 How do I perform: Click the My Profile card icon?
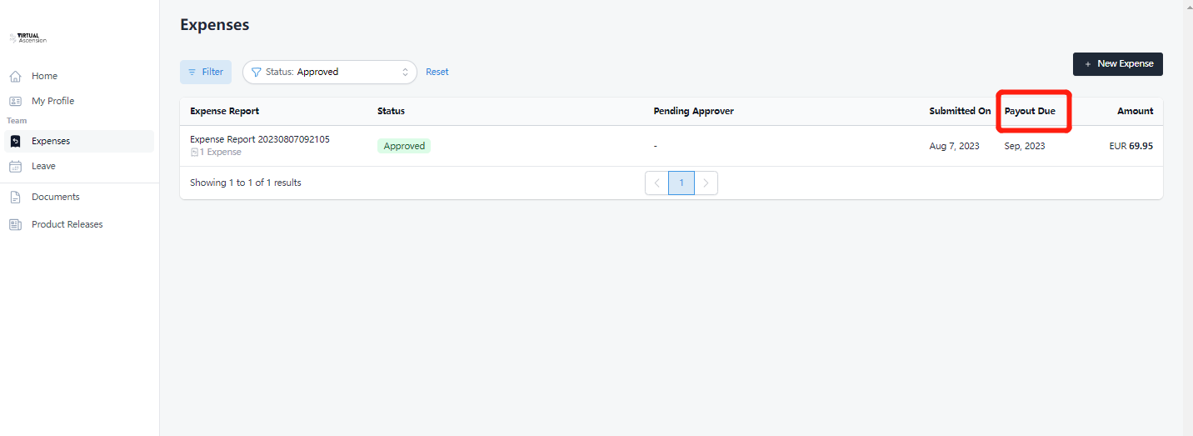(15, 102)
